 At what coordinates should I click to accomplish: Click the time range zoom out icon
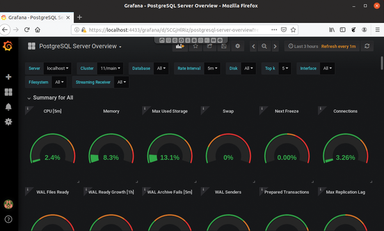[264, 47]
